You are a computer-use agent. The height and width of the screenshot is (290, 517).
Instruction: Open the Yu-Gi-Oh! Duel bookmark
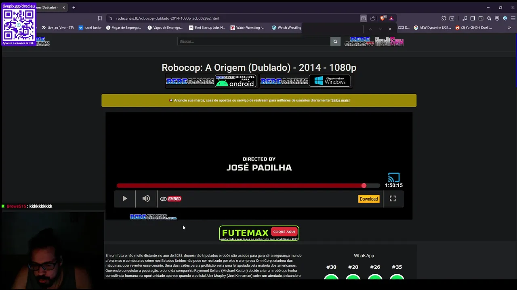tap(474, 28)
